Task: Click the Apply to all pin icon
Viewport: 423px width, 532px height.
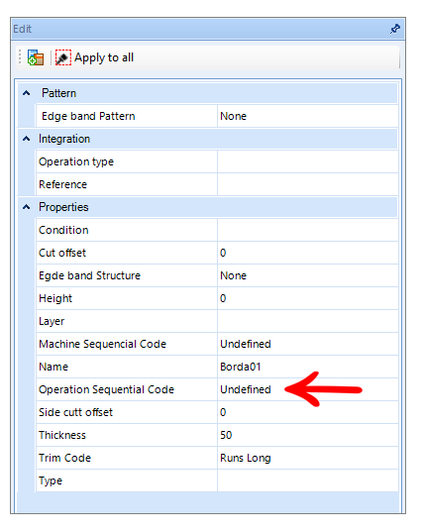Action: (63, 57)
